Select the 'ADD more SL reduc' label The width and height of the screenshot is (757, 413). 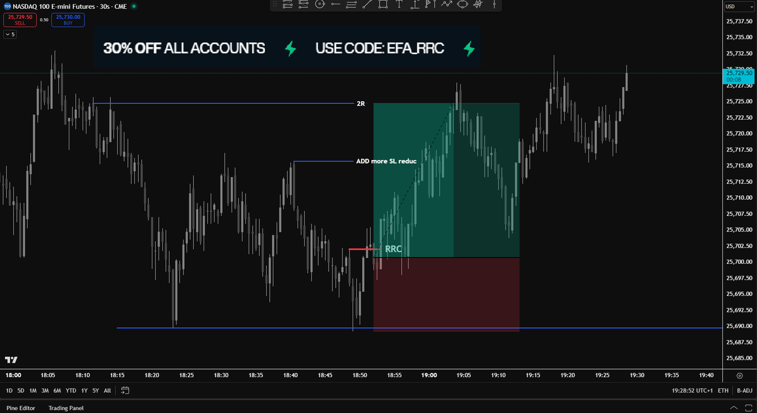pyautogui.click(x=386, y=161)
